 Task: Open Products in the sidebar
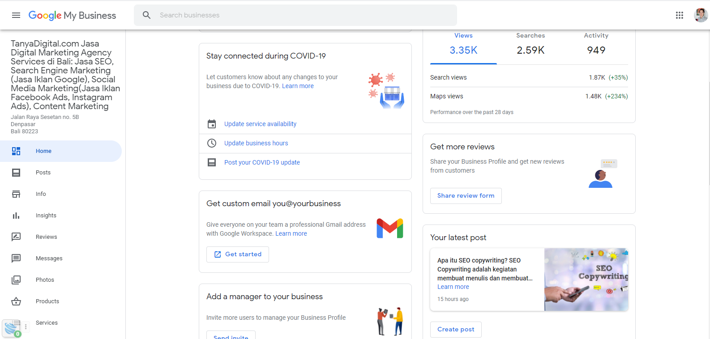click(61, 301)
